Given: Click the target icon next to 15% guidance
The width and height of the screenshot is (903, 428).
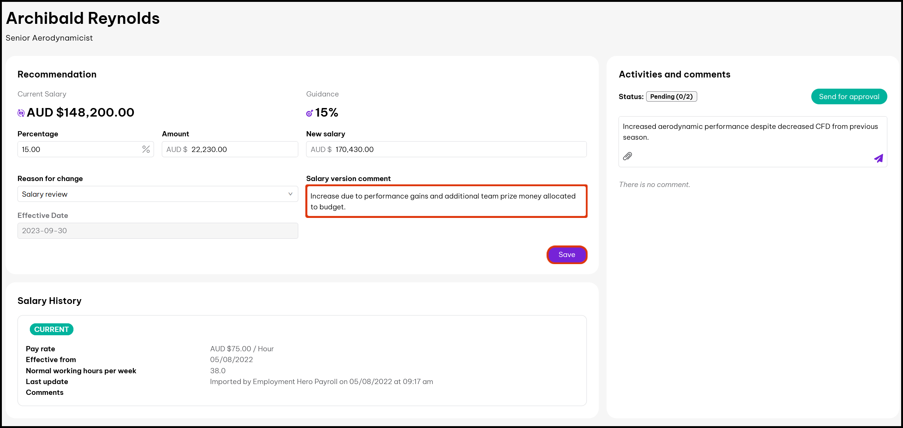Looking at the screenshot, I should [309, 113].
